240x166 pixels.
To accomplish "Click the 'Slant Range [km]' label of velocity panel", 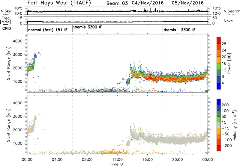I will pos(8,125).
